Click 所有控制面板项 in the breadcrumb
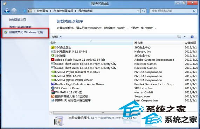This screenshot has height=129, width=200. pyautogui.click(x=63, y=11)
